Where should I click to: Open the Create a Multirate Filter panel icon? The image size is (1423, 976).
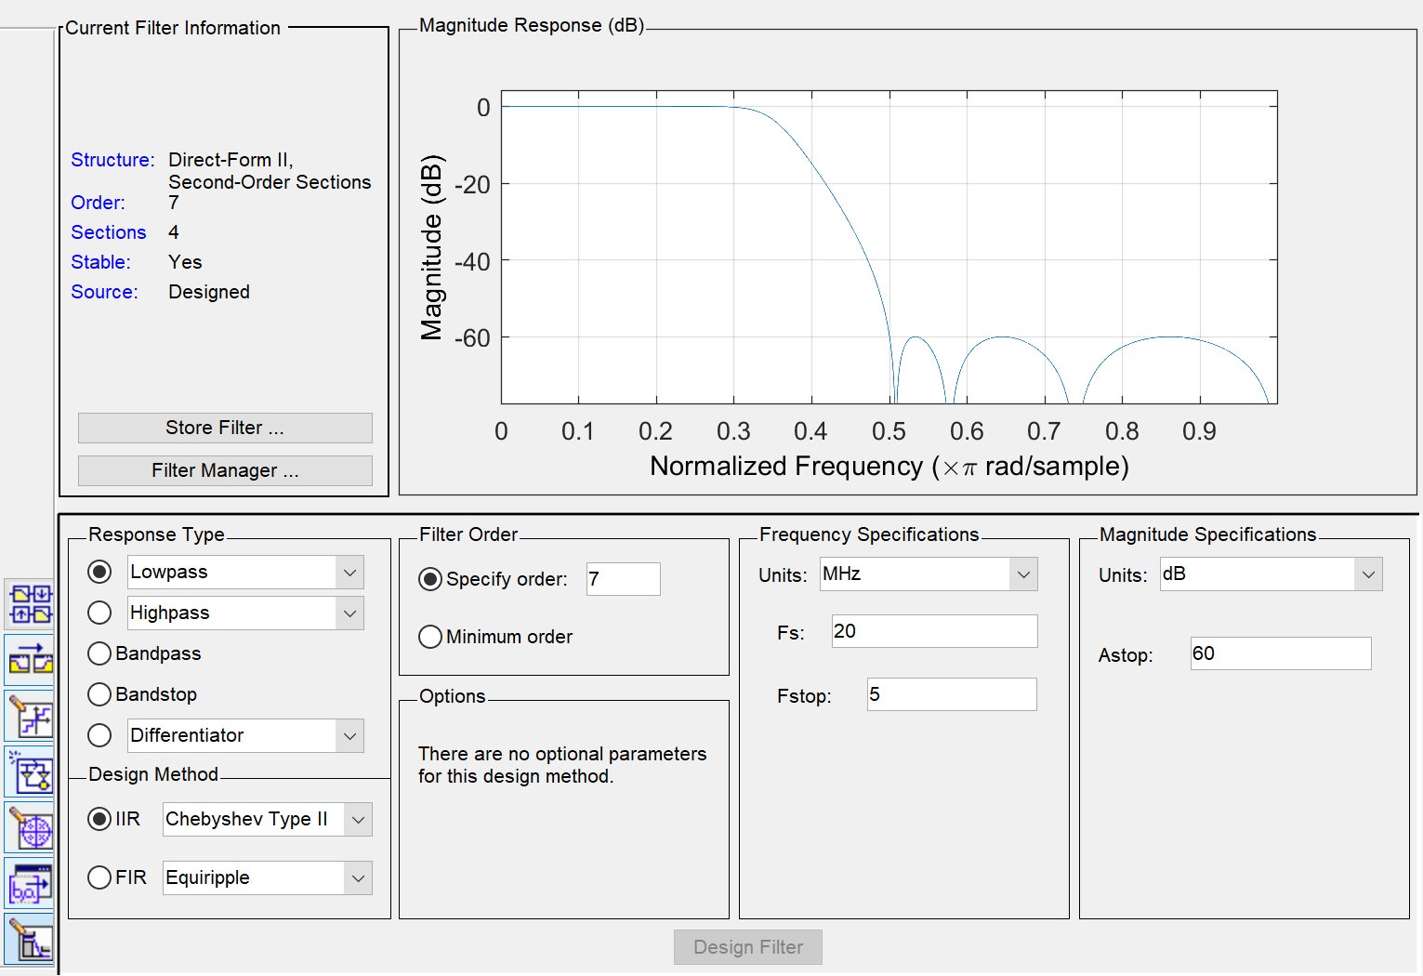pyautogui.click(x=30, y=604)
